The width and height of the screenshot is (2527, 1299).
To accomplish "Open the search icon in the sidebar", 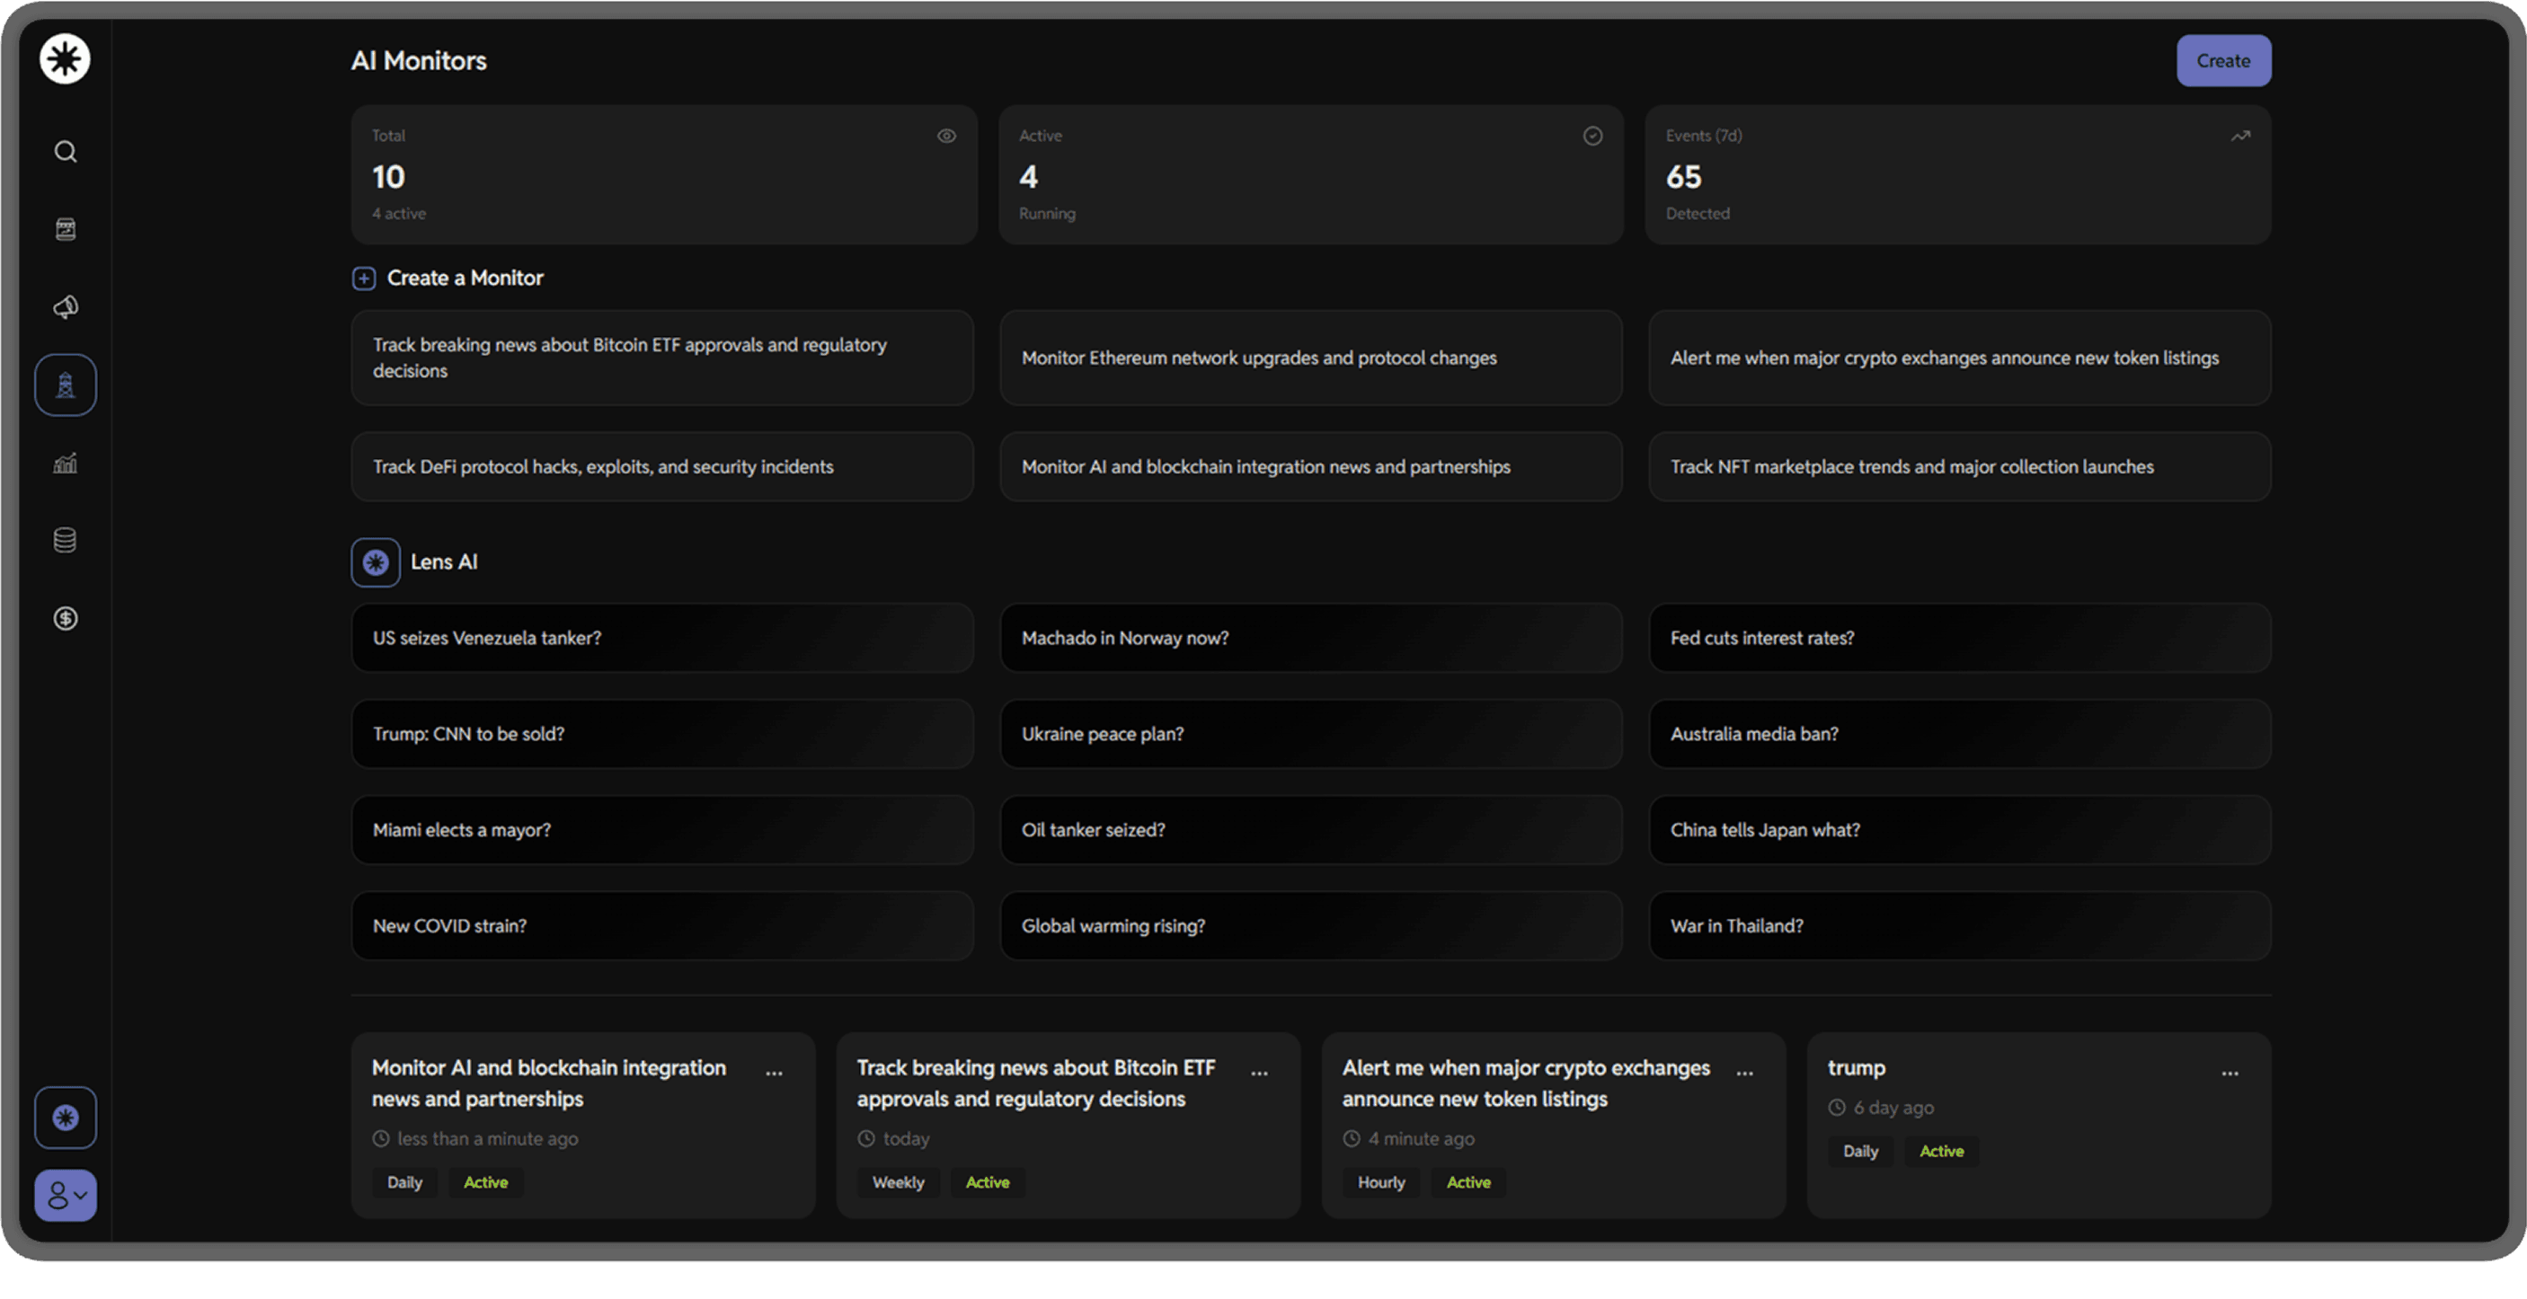I will [65, 151].
